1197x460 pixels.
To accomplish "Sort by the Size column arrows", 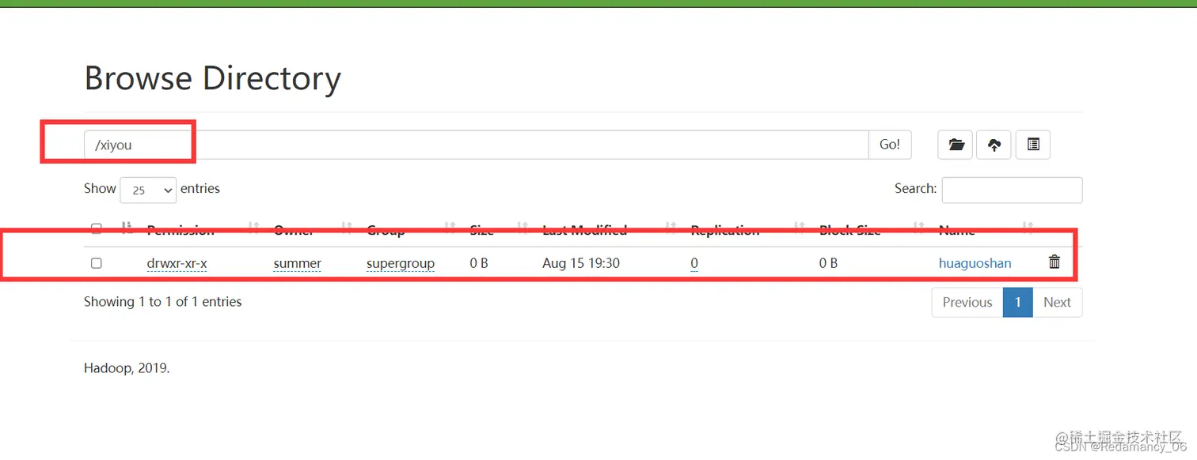I will click(x=522, y=228).
